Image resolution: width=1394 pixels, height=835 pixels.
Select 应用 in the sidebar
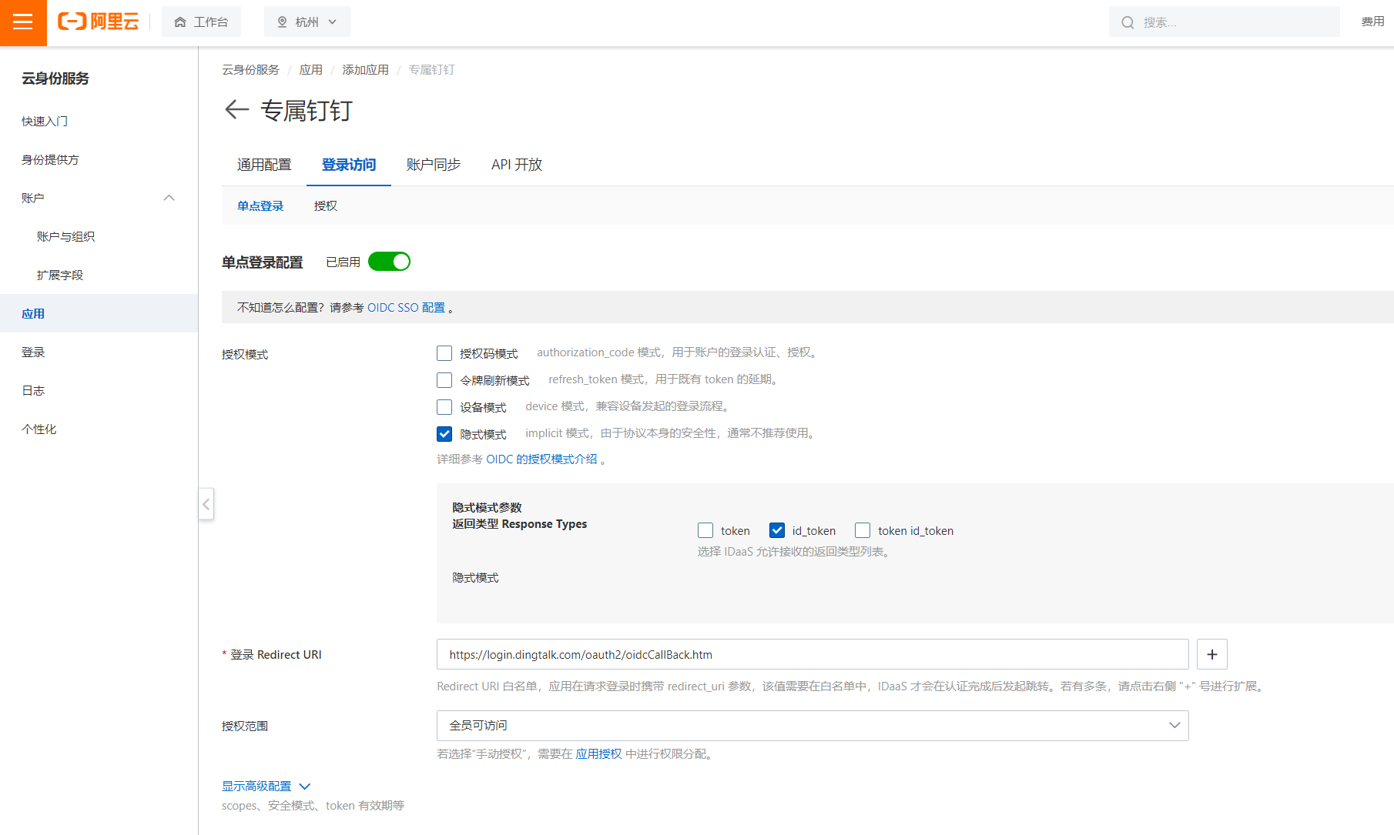point(99,313)
